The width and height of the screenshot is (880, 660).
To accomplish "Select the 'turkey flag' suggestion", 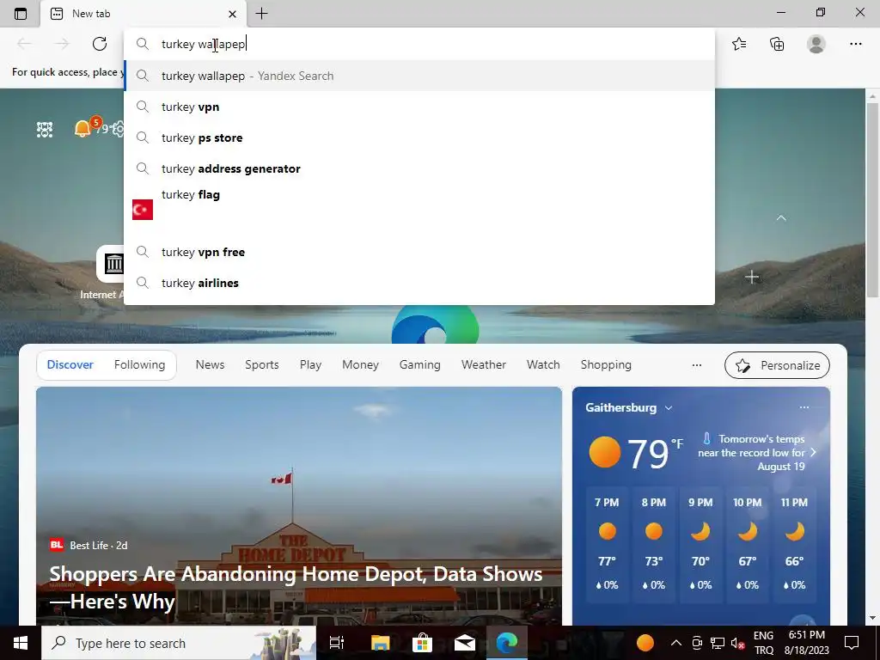I will pos(419,210).
